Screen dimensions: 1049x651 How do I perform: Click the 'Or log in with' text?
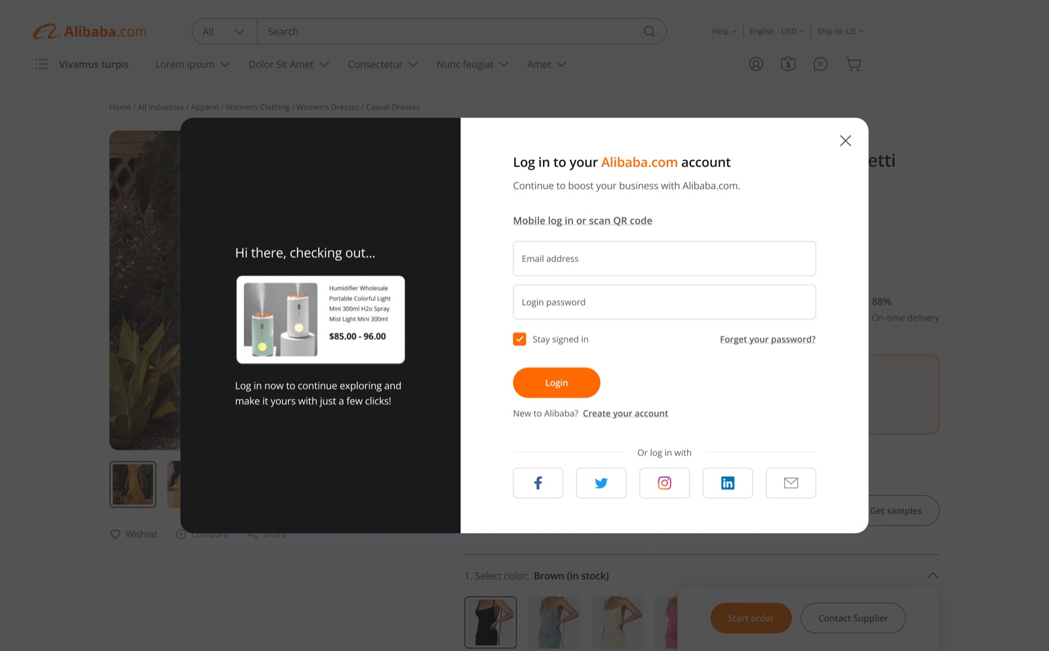(664, 453)
